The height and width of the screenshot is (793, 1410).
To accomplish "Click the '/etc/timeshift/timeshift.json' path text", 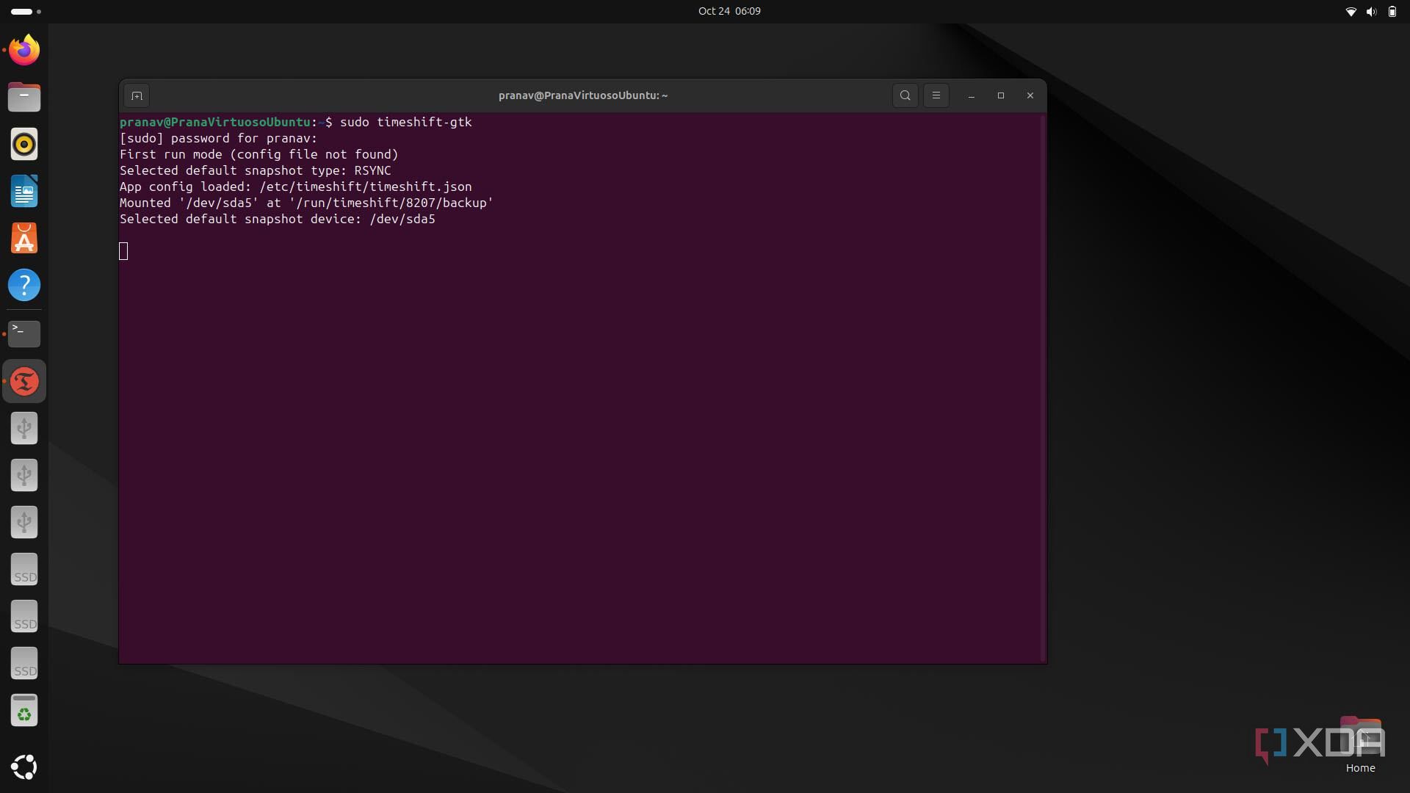I will tap(365, 187).
